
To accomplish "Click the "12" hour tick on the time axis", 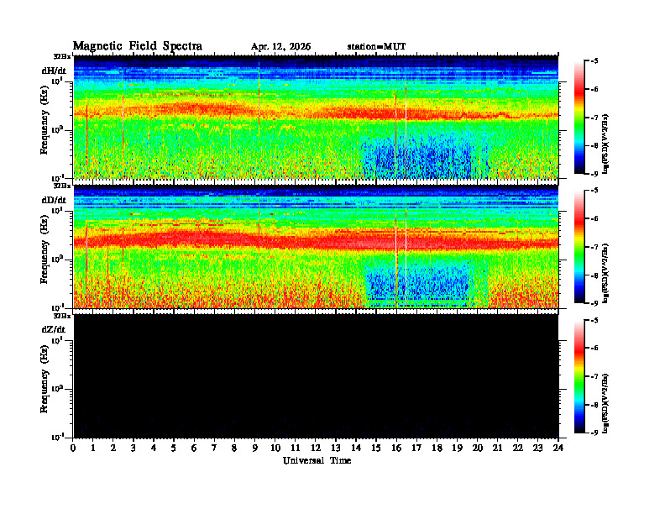I will (316, 448).
